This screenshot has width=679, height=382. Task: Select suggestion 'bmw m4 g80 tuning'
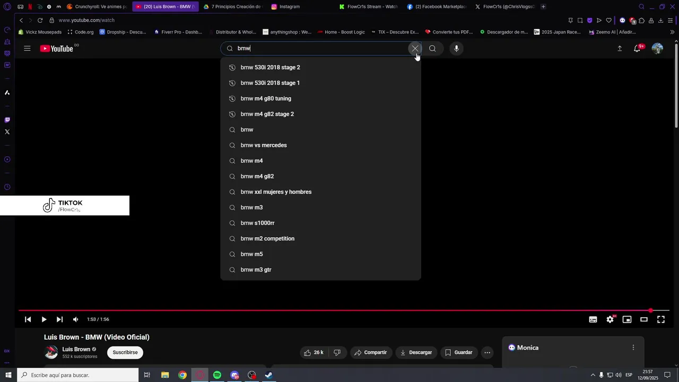click(x=320, y=99)
